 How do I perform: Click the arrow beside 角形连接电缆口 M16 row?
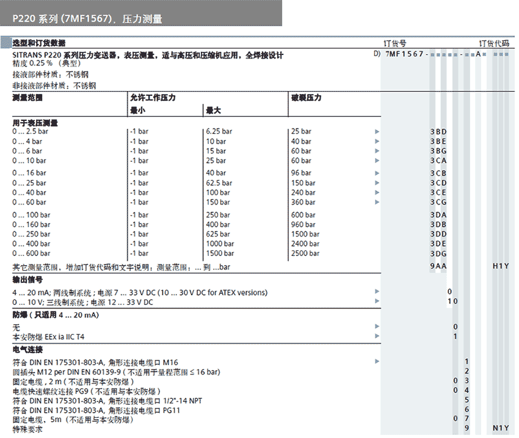[x=377, y=362]
